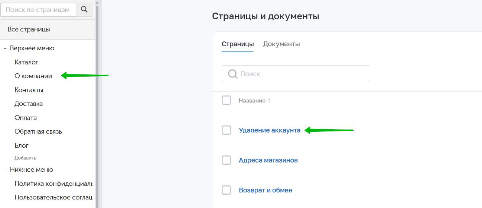Collapse the Нижнее меню tree section
Viewport: 482px width, 208px height.
[6, 170]
